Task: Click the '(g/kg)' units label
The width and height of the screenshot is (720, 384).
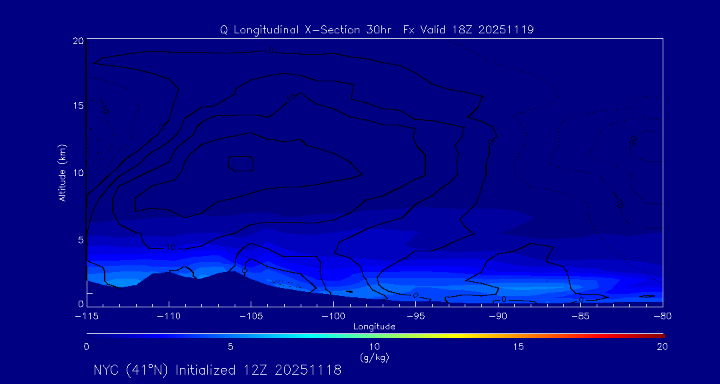Action: pyautogui.click(x=374, y=357)
